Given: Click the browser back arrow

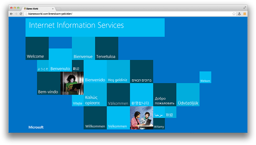Looking at the screenshot, I should tap(11, 14).
